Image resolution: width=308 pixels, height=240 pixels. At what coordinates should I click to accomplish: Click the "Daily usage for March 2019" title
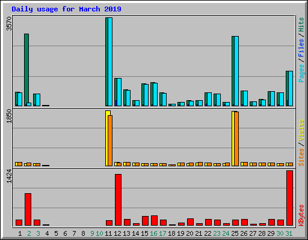(x=66, y=9)
